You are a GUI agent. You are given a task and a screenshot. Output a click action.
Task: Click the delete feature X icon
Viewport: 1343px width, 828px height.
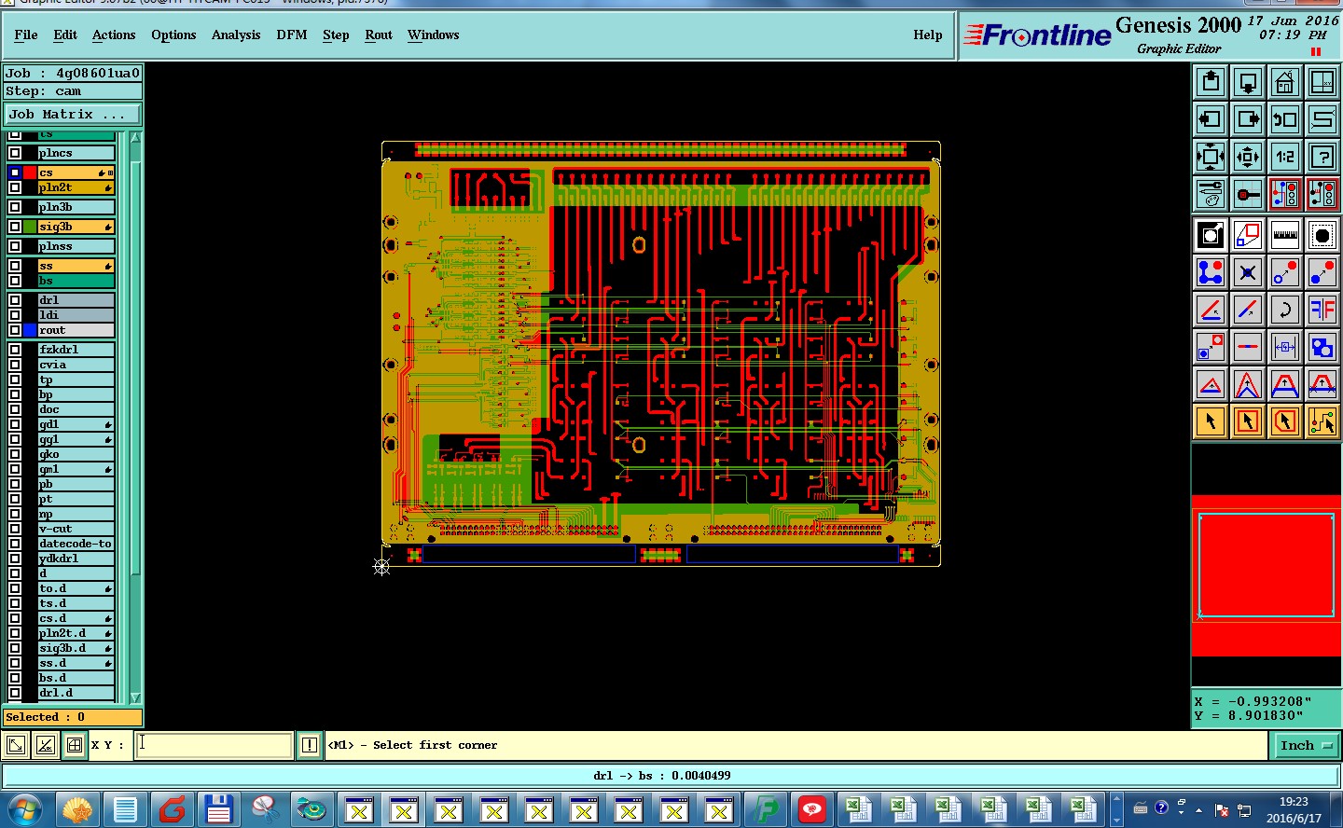1248,272
